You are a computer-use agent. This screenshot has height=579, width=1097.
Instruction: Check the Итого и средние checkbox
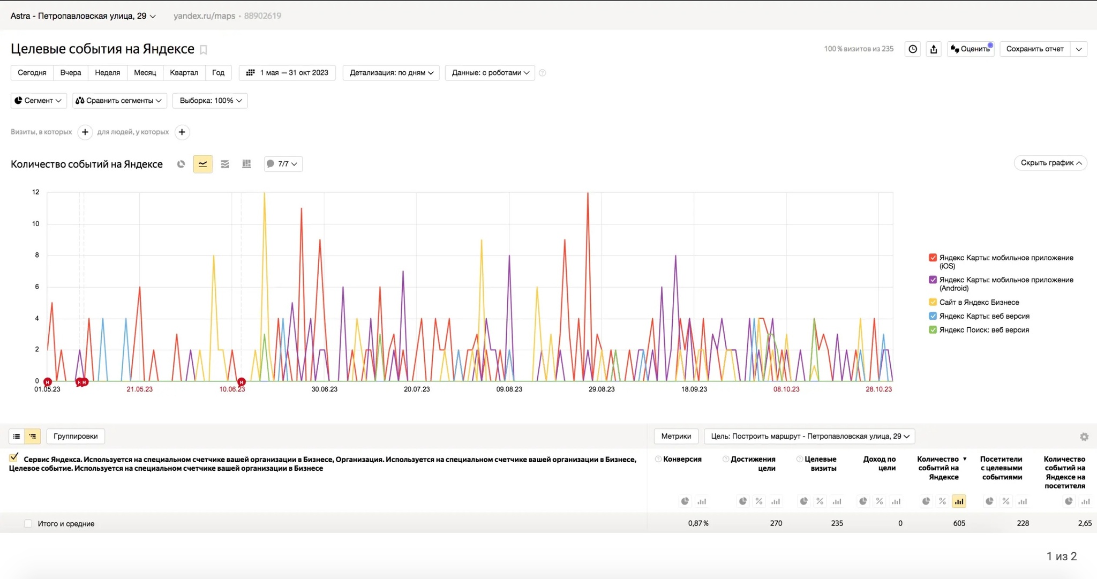point(28,523)
